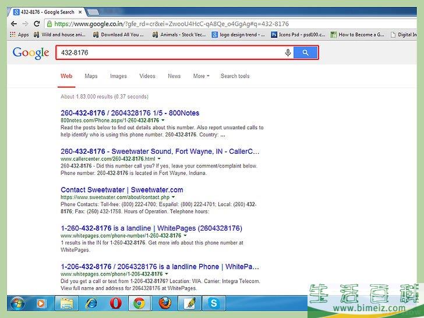Click the browser back arrow
The width and height of the screenshot is (424, 318).
point(14,24)
